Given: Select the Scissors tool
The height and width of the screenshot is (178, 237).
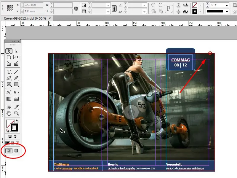Looking at the screenshot, I should pos(9,92).
